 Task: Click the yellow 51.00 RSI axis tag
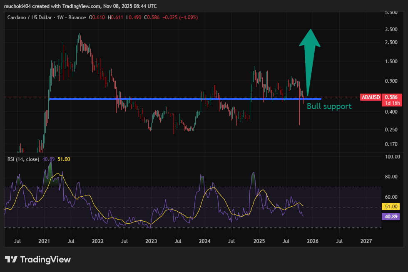(390, 206)
